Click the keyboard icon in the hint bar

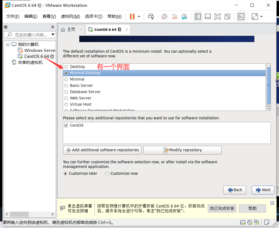62,208
